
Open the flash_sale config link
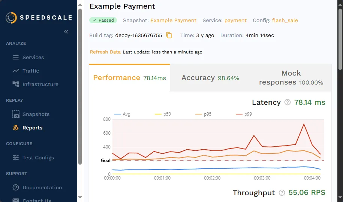click(x=285, y=20)
